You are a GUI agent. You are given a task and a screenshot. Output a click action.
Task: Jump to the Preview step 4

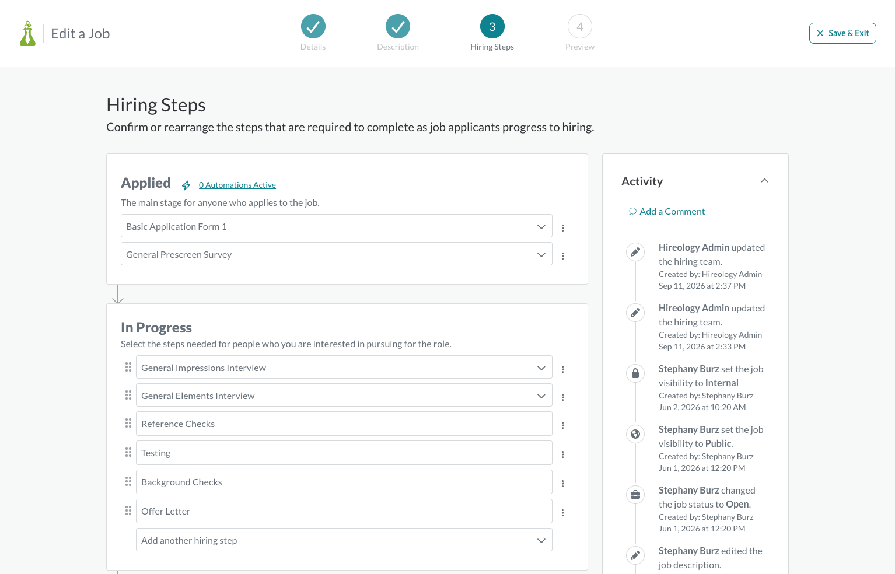click(x=580, y=26)
